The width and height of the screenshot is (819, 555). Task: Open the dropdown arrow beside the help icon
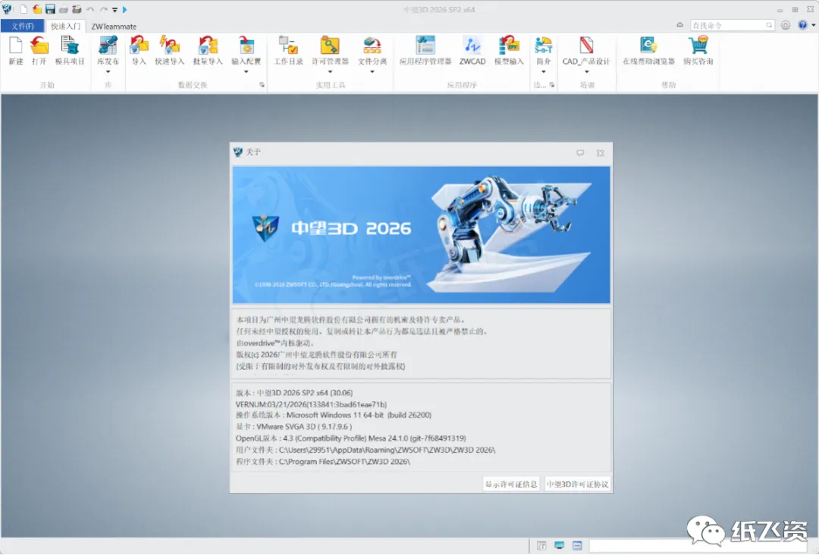tap(813, 25)
